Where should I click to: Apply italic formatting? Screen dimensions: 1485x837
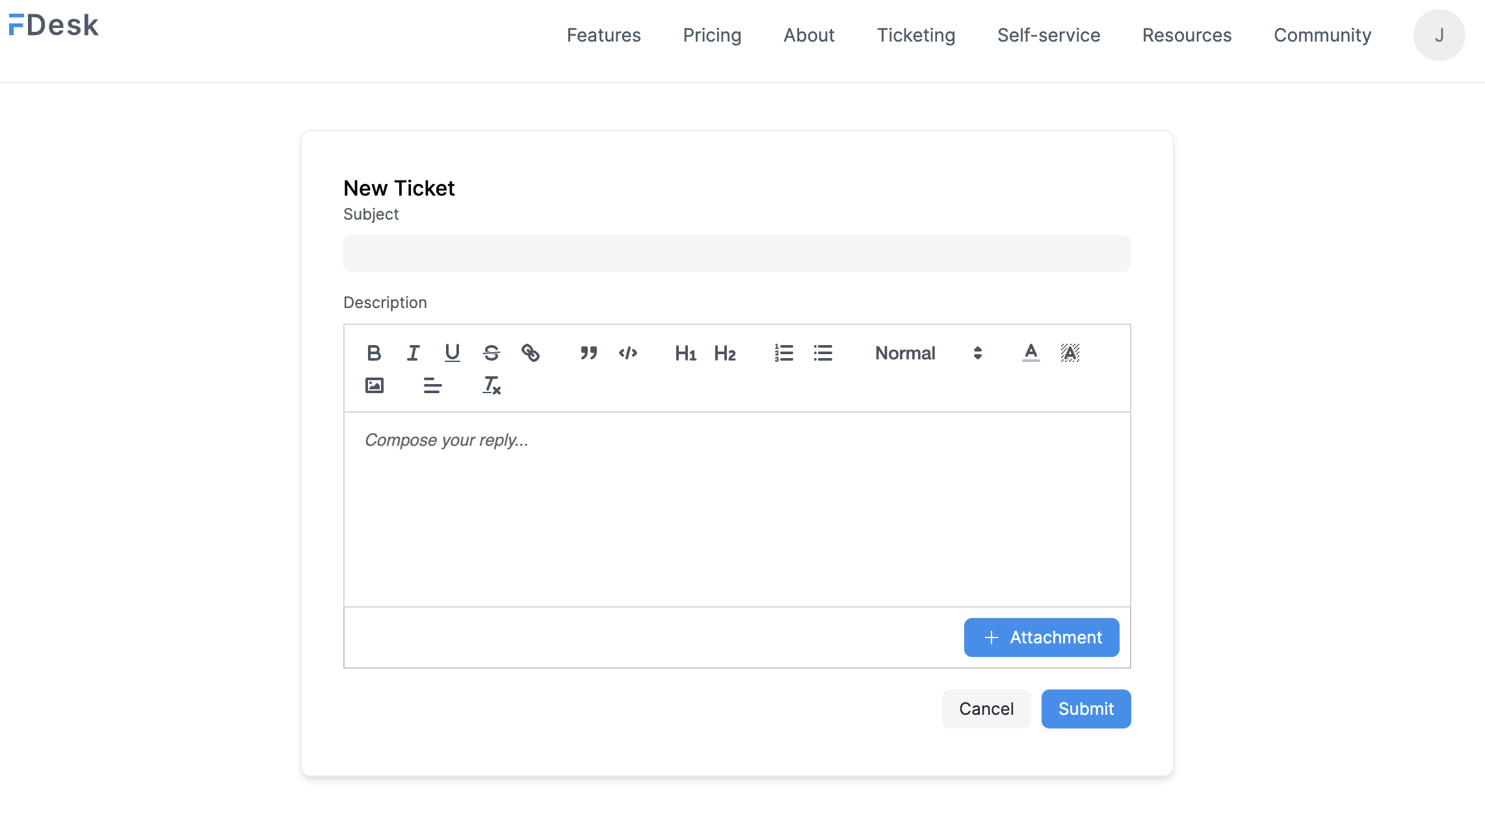[413, 353]
